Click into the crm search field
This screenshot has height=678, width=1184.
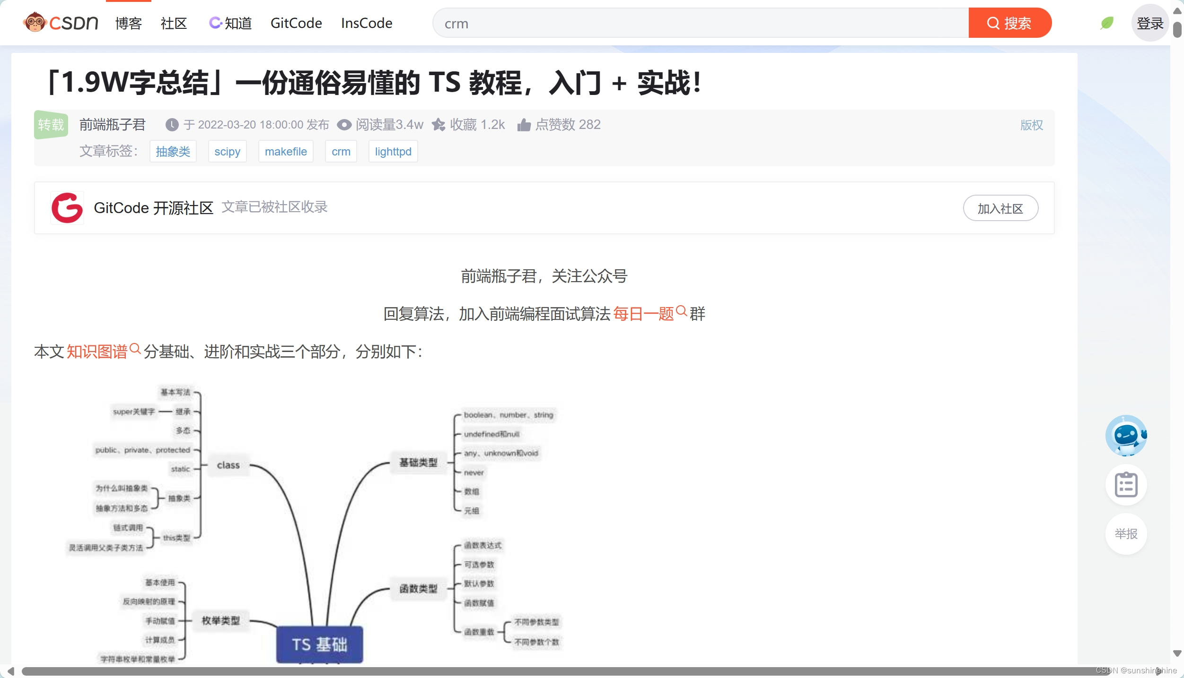point(700,23)
